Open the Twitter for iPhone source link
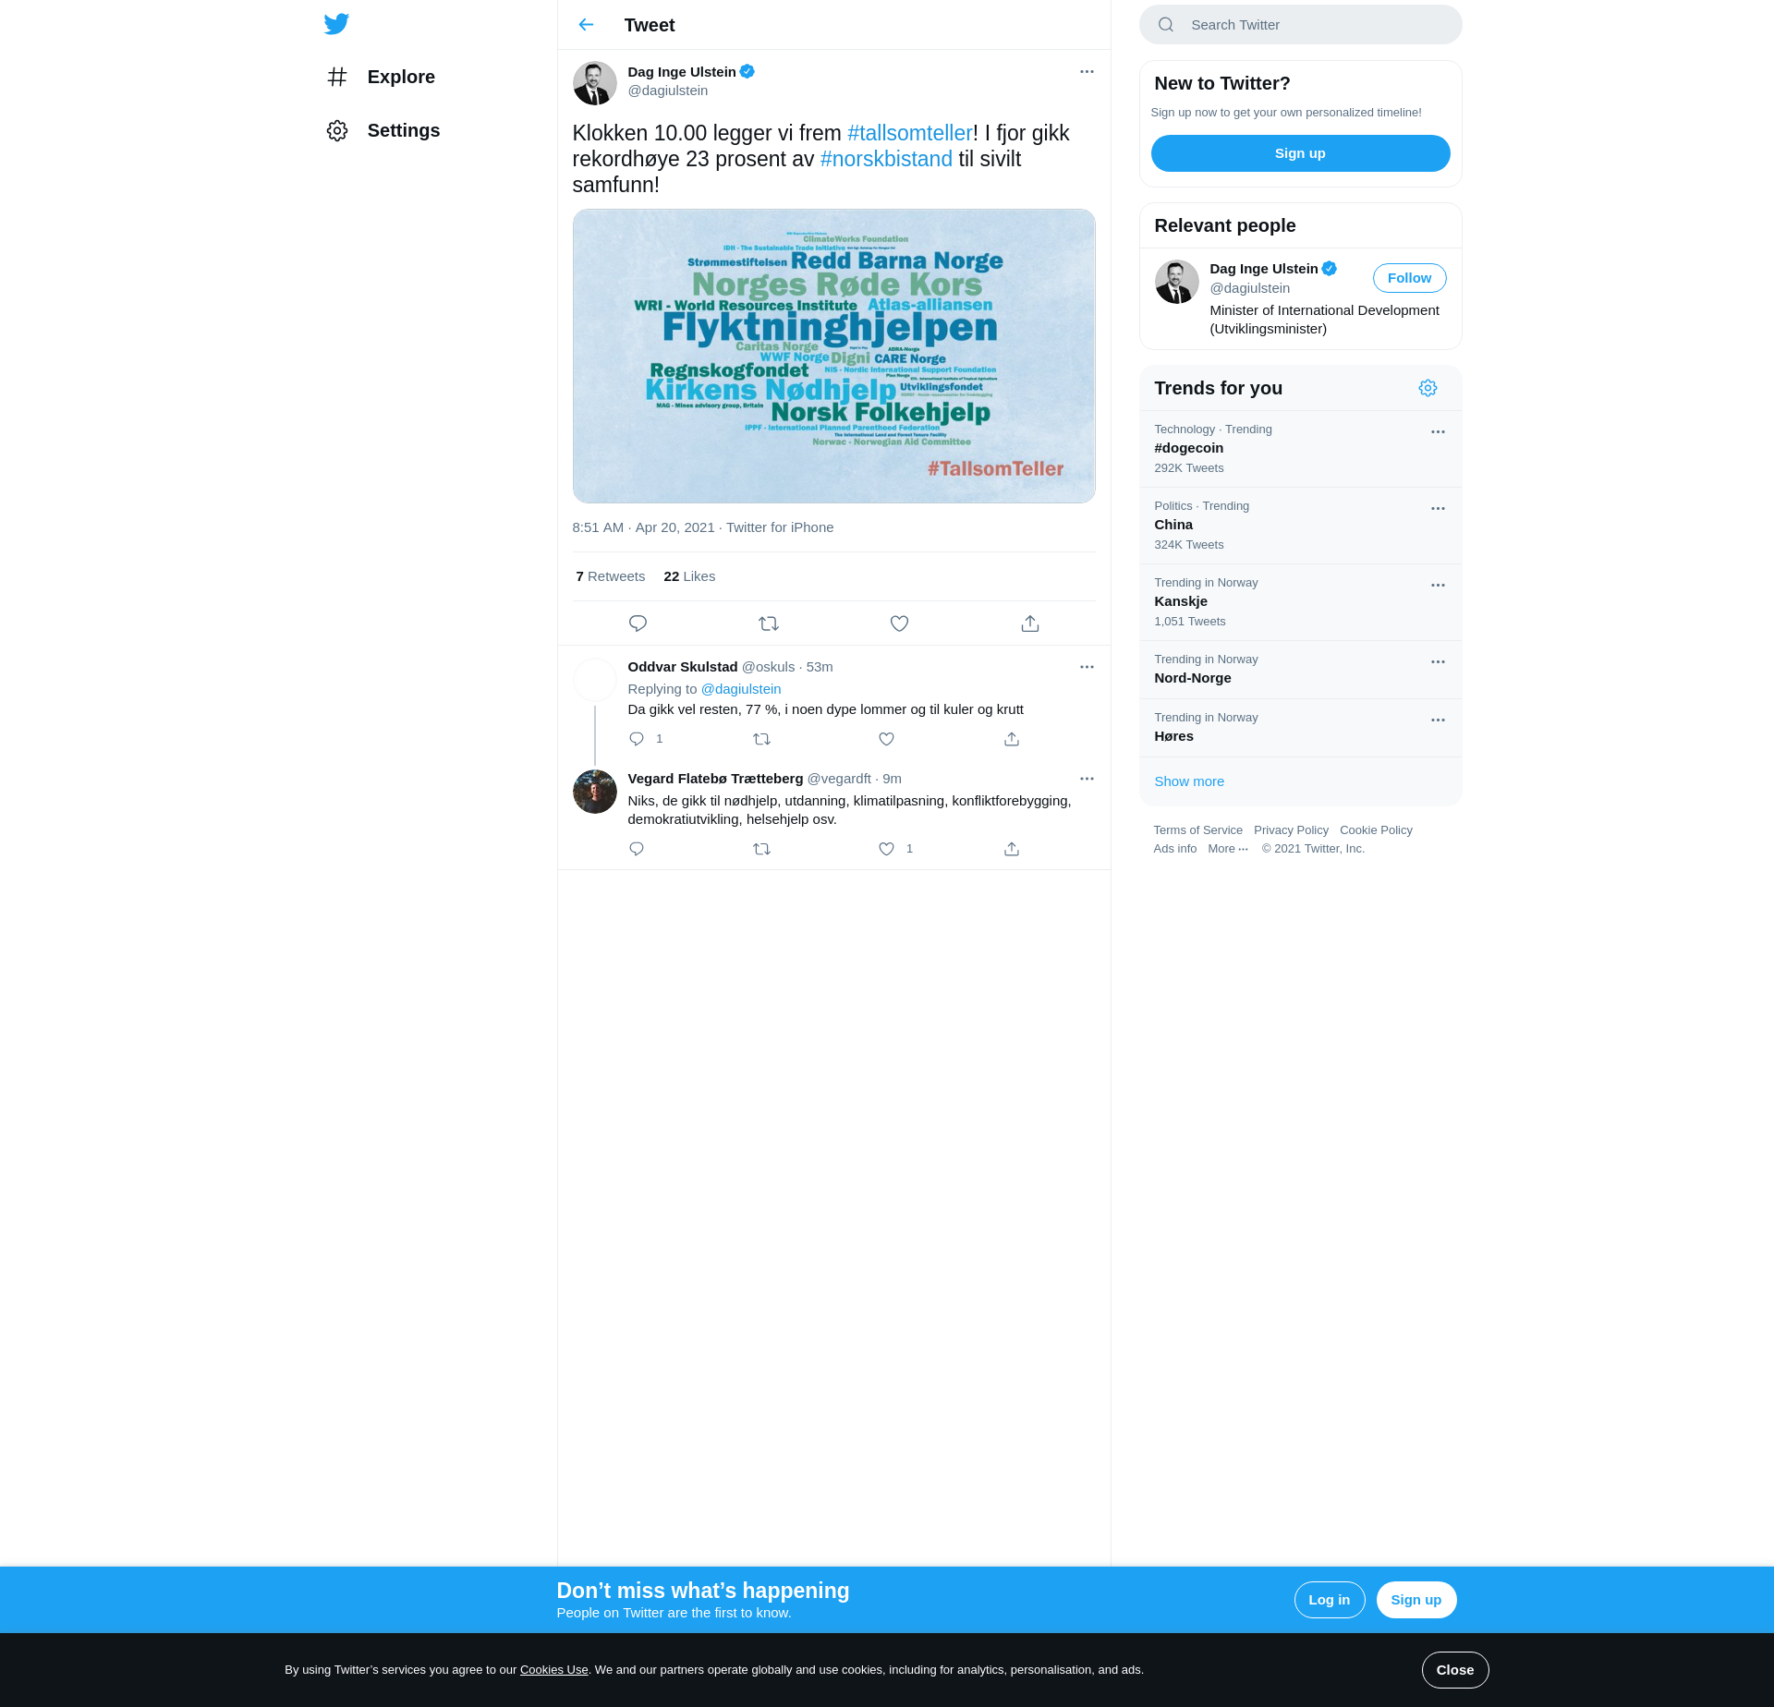 tap(780, 527)
